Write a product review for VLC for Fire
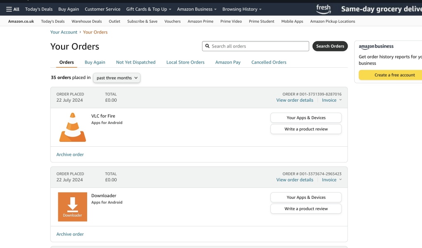Screen dimensions: 422x248 point(306,129)
